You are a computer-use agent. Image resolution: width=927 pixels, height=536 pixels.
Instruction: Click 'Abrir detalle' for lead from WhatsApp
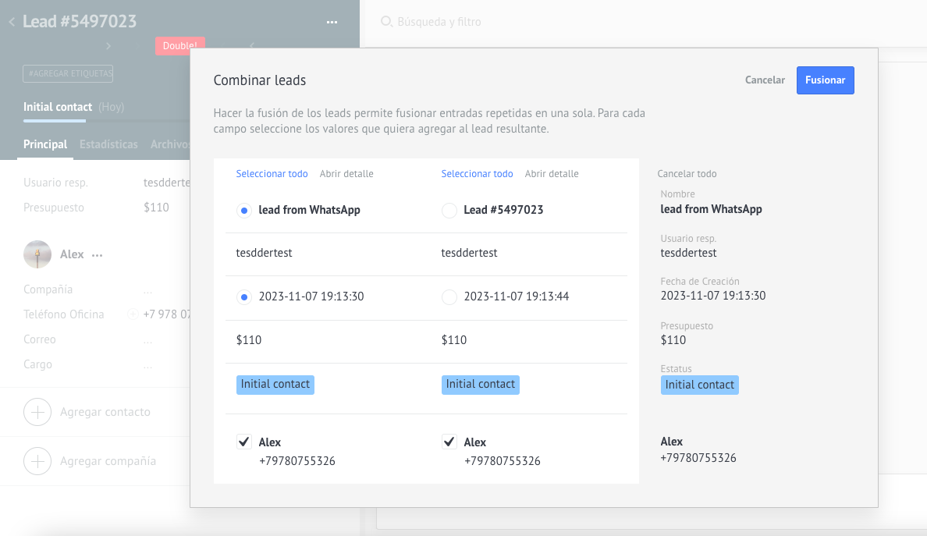pos(346,174)
